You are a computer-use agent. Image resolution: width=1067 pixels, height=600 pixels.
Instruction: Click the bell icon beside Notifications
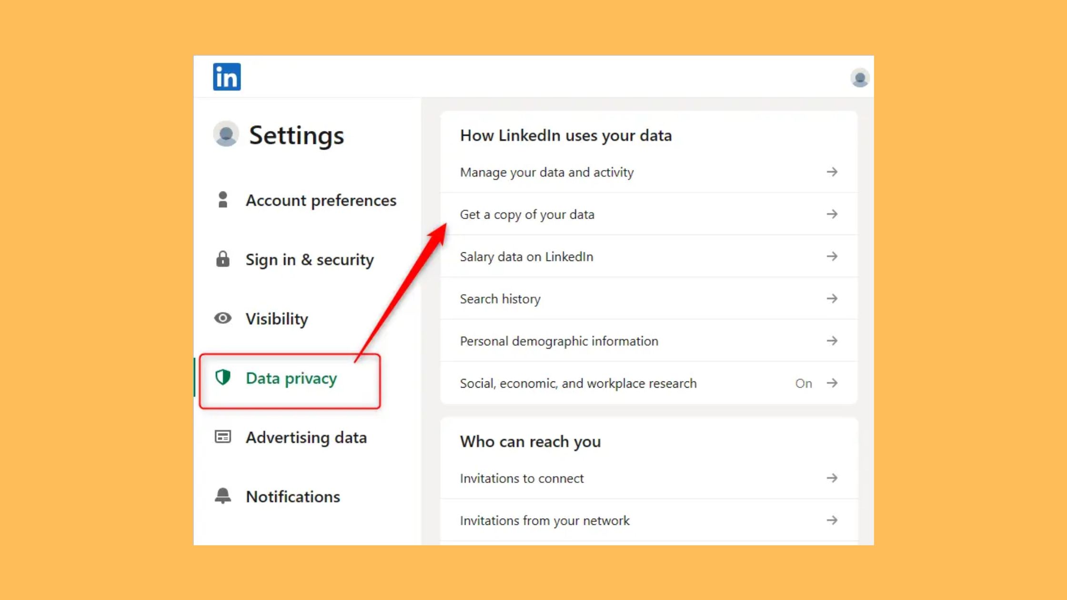pyautogui.click(x=223, y=496)
